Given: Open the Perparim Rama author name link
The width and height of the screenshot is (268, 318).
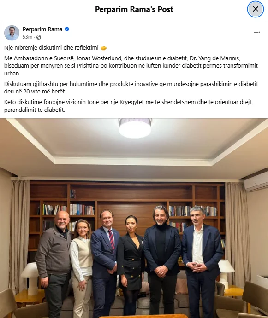Looking at the screenshot, I should click(x=42, y=29).
